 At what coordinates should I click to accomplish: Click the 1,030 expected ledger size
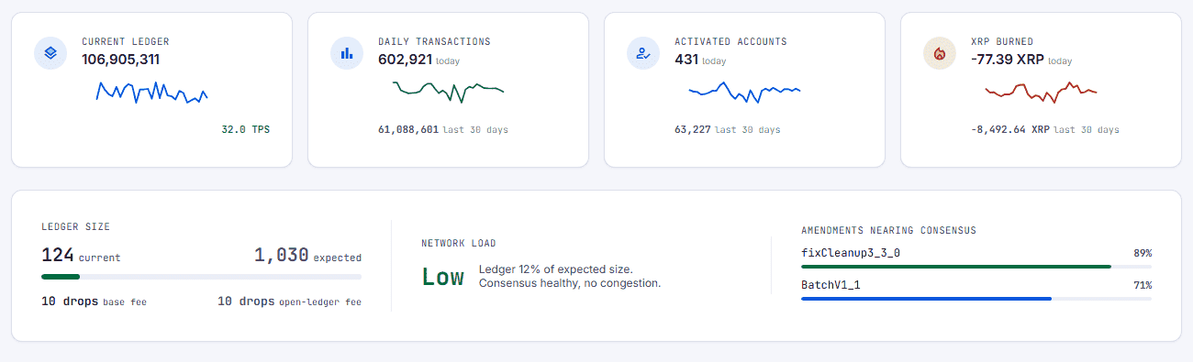click(282, 256)
